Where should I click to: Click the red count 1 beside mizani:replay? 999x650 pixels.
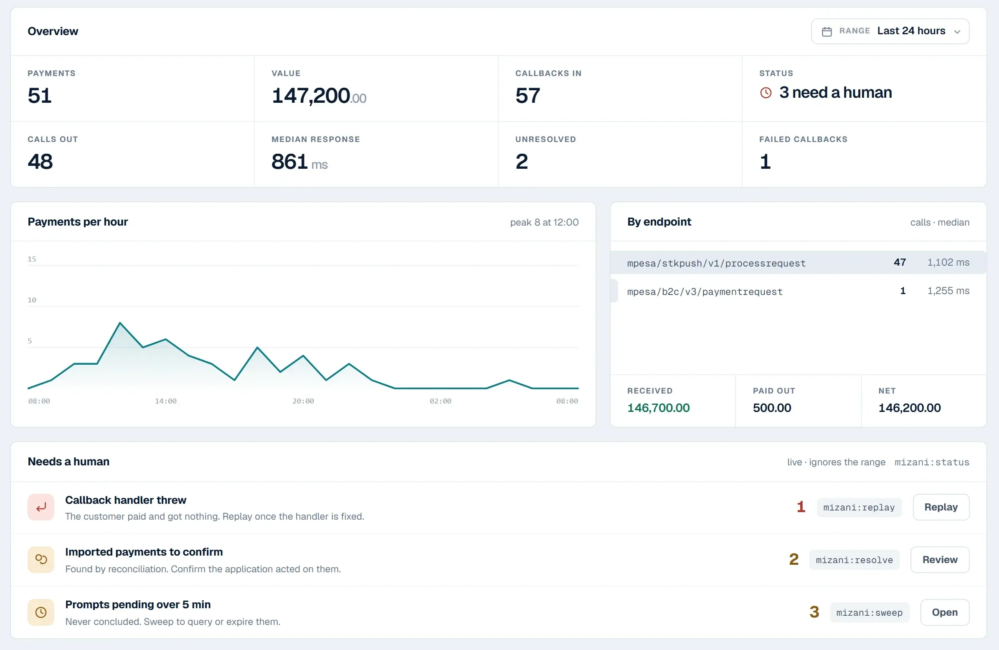coord(801,507)
